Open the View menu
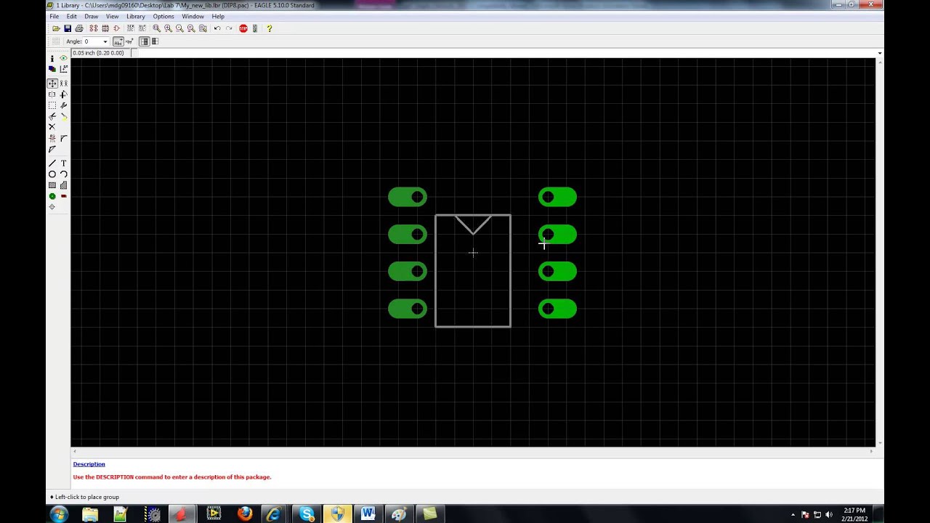The image size is (930, 523). 112,16
